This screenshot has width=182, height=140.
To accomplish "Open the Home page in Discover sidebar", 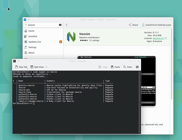I will [x=43, y=31].
